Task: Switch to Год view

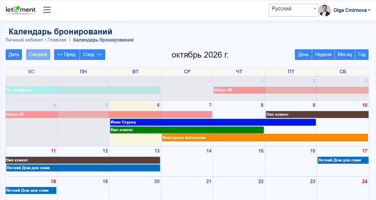Action: (362, 55)
